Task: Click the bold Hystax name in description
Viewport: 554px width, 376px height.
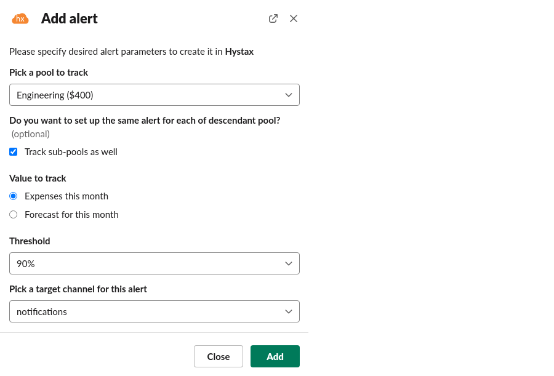Action: 239,52
